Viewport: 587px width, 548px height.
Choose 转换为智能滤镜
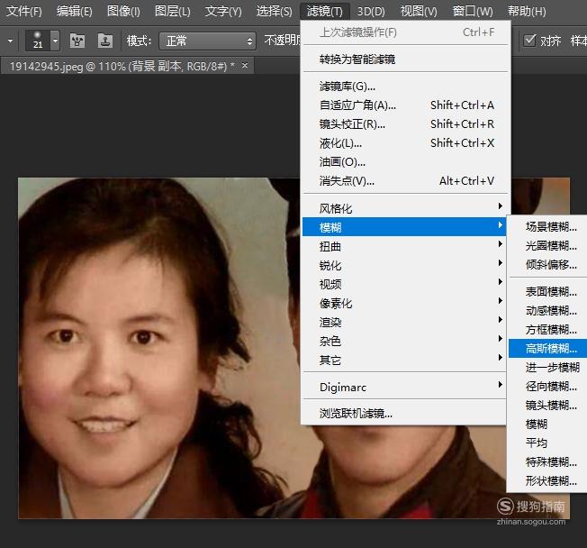click(406, 59)
